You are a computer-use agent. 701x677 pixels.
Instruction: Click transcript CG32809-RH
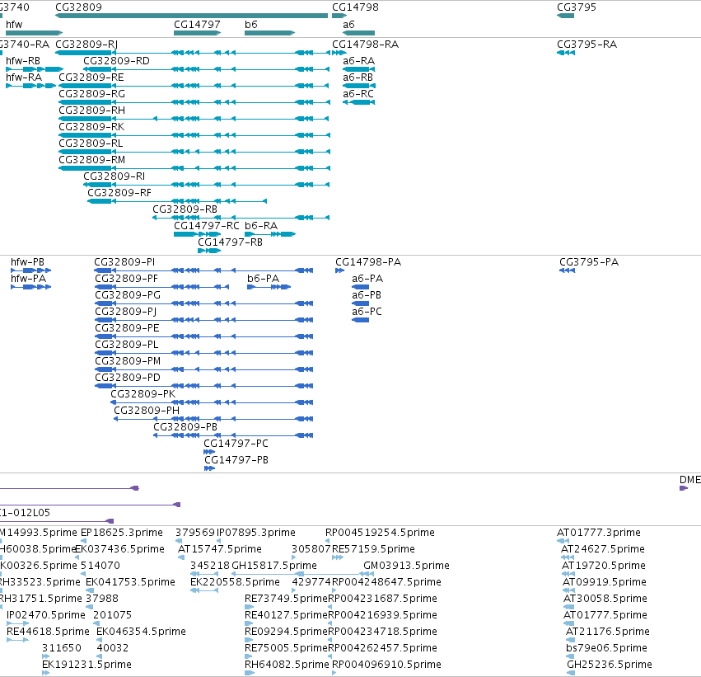coord(194,119)
